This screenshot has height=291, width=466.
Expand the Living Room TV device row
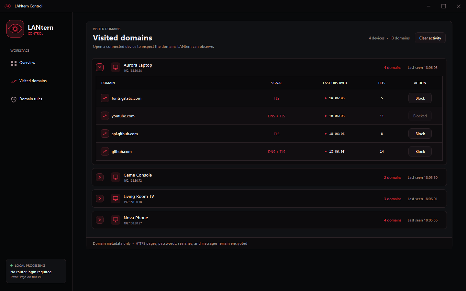(x=100, y=199)
